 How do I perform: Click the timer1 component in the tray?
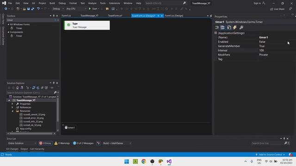pyautogui.click(x=70, y=128)
